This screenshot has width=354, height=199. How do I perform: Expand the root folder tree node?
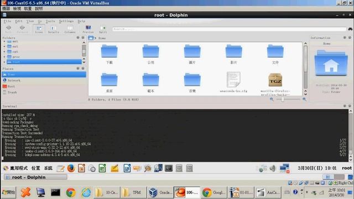coord(4,62)
